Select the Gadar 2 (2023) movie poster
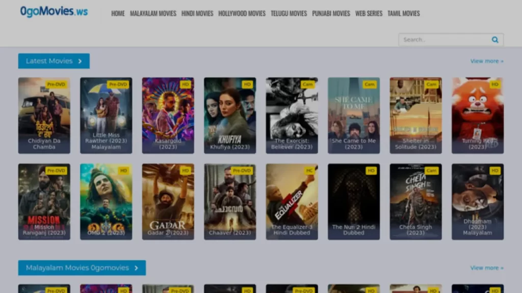This screenshot has height=293, width=522. [x=168, y=201]
